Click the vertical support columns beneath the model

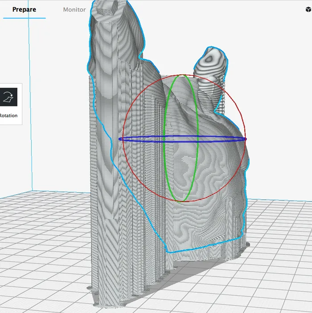coord(147,249)
